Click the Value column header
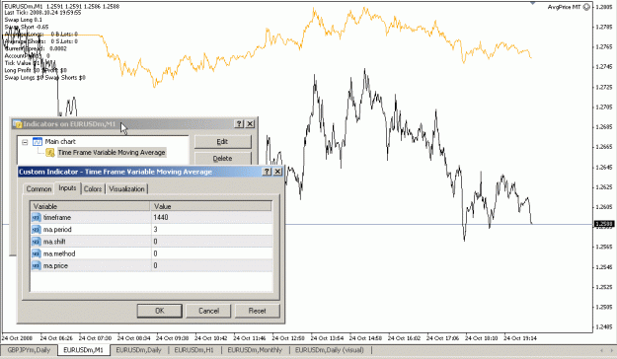617x359 pixels. point(211,206)
